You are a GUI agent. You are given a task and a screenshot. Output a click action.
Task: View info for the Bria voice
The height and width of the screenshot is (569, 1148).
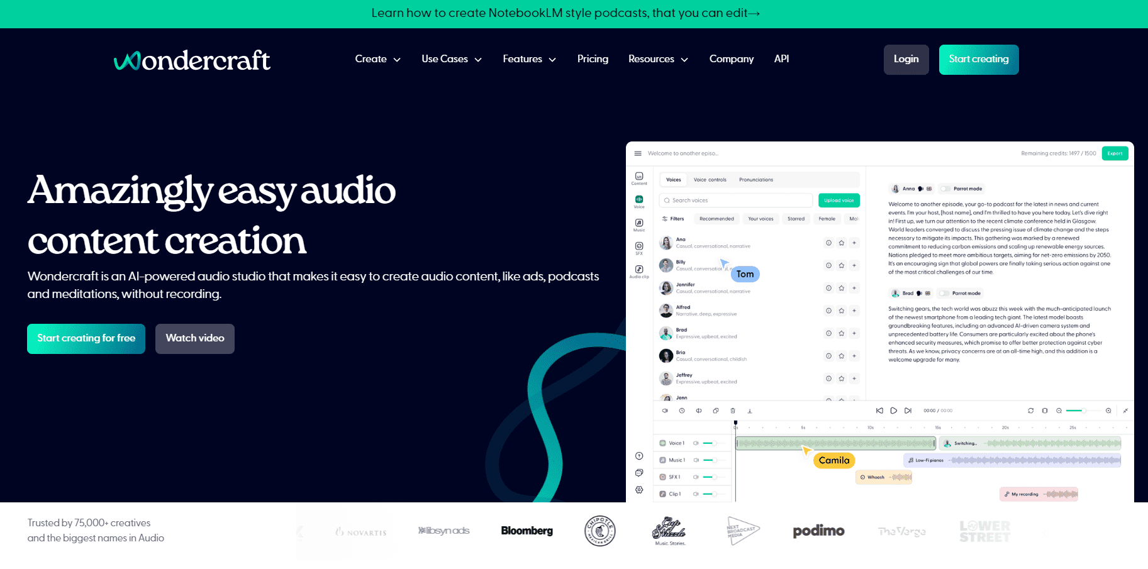click(829, 356)
